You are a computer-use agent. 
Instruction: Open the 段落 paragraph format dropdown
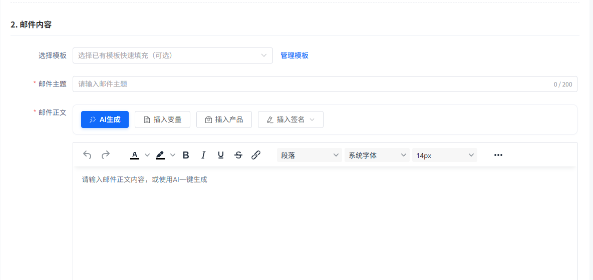(310, 155)
